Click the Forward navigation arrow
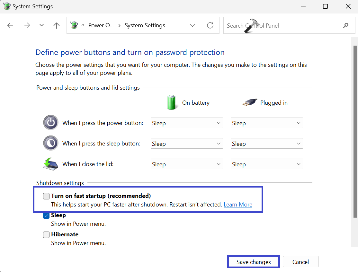358x272 pixels. tap(27, 25)
